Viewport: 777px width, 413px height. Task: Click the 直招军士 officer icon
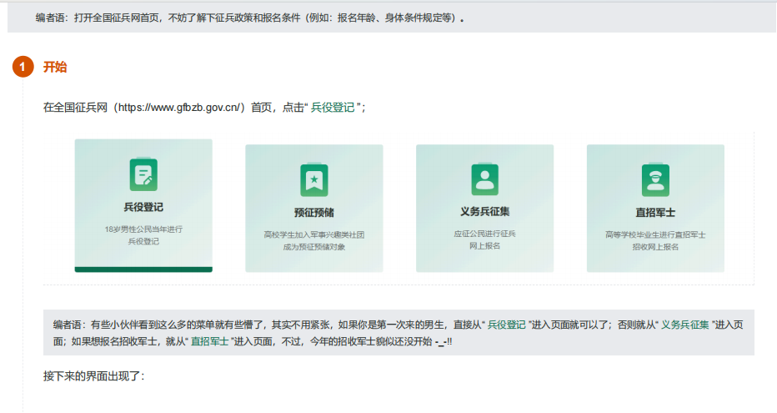tap(655, 179)
